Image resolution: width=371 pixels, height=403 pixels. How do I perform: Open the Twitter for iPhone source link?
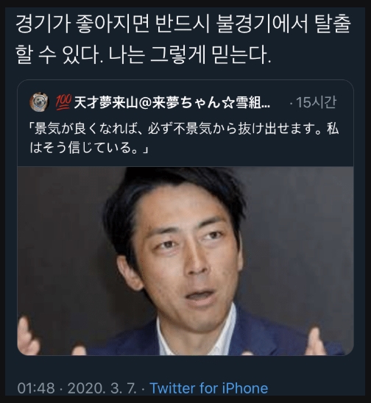click(x=208, y=388)
